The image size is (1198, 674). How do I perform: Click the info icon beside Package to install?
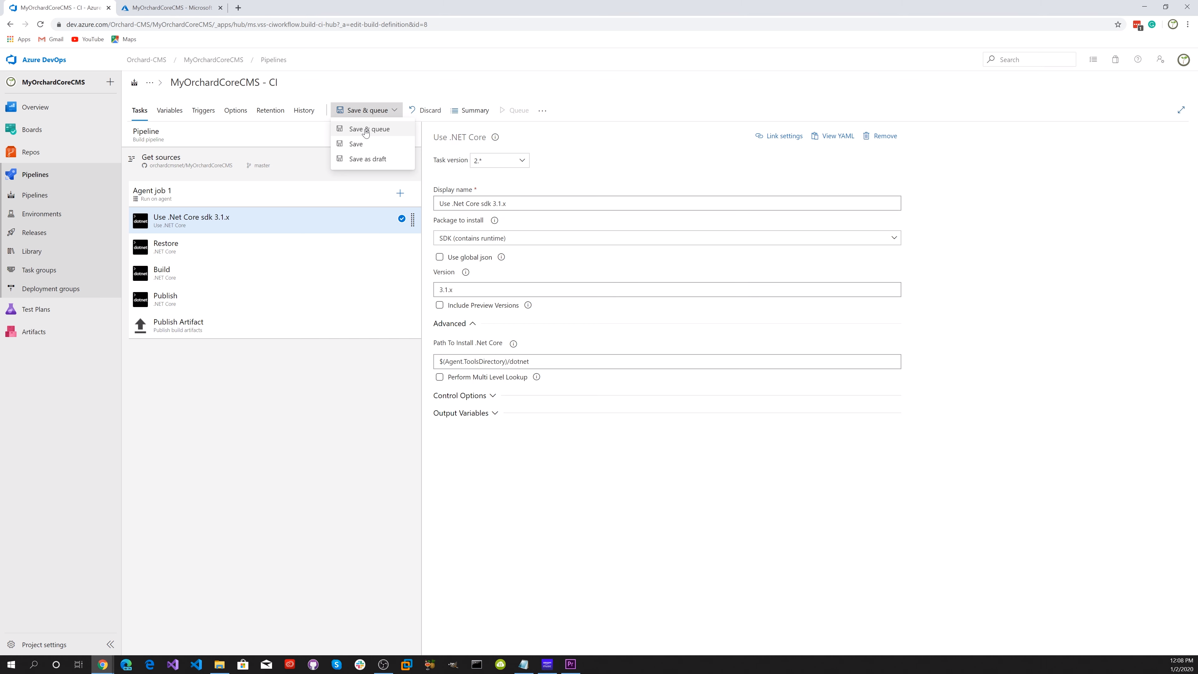(x=494, y=221)
